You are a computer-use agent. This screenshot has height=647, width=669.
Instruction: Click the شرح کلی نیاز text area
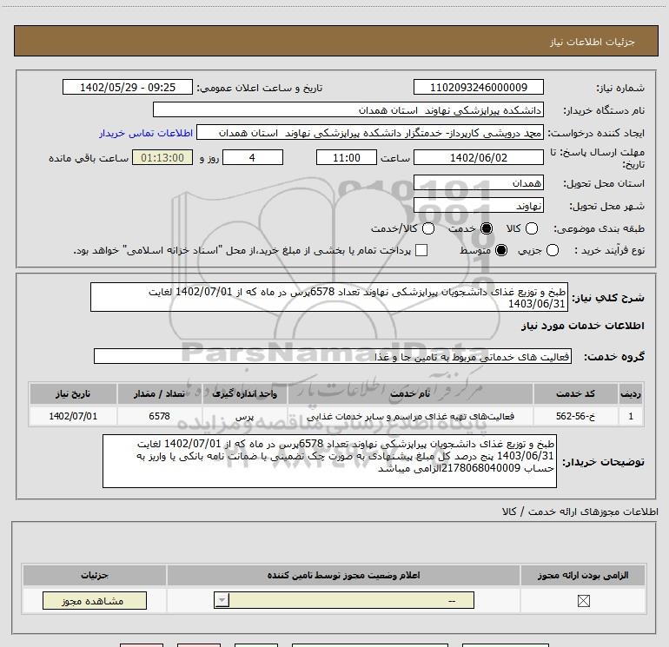[x=329, y=297]
